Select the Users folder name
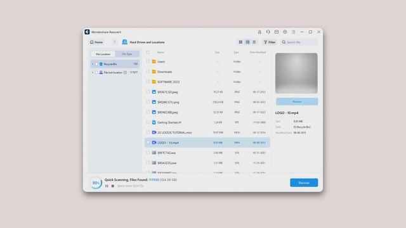 [x=160, y=61]
